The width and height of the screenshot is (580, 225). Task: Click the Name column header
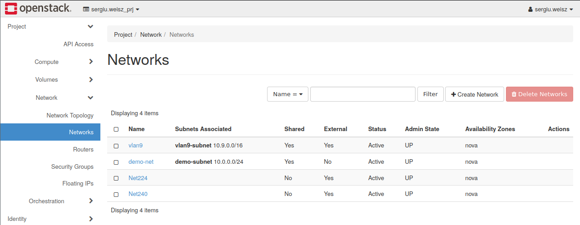pyautogui.click(x=136, y=129)
